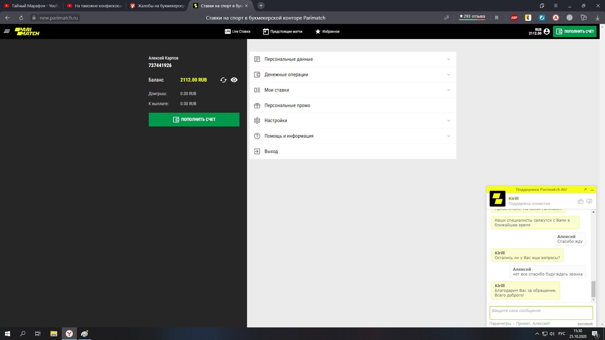Toggle balance visibility with the eye icon
The width and height of the screenshot is (605, 340).
point(234,80)
